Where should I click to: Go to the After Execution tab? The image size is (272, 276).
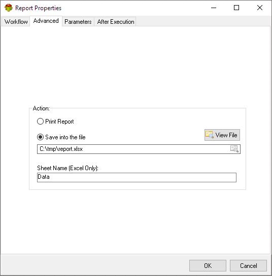[116, 22]
